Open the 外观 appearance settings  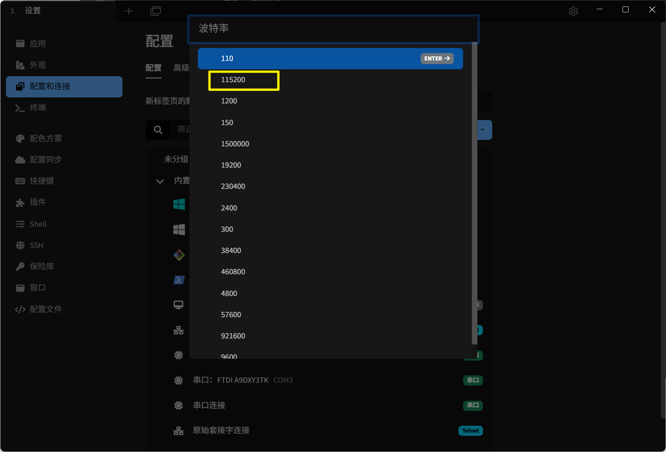(x=38, y=65)
